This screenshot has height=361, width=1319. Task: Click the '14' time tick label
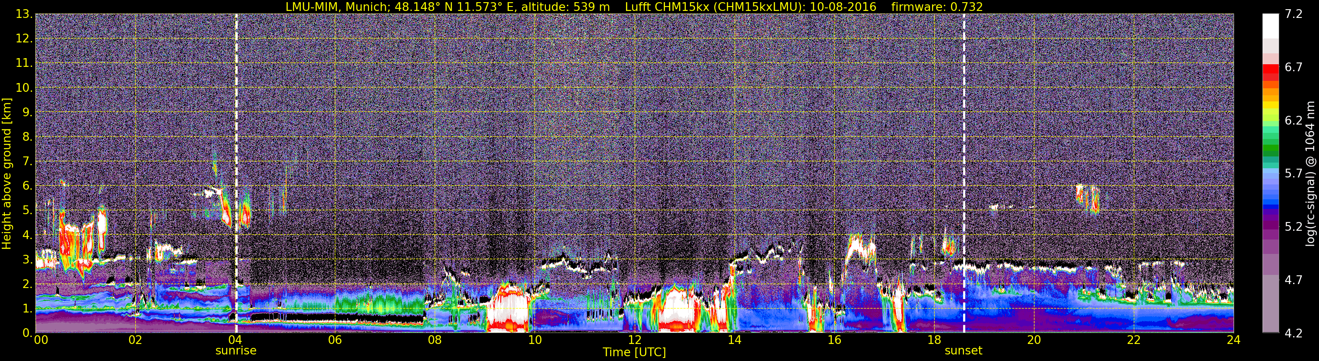(x=734, y=340)
